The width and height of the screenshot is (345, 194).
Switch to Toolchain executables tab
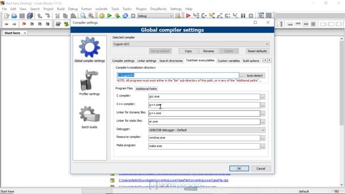[200, 60]
